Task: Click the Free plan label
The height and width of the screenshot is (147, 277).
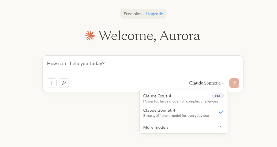Action: (x=132, y=14)
